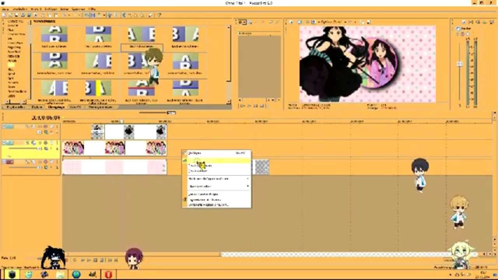
Task: Toggle solo on the second video track
Action: tap(51, 143)
